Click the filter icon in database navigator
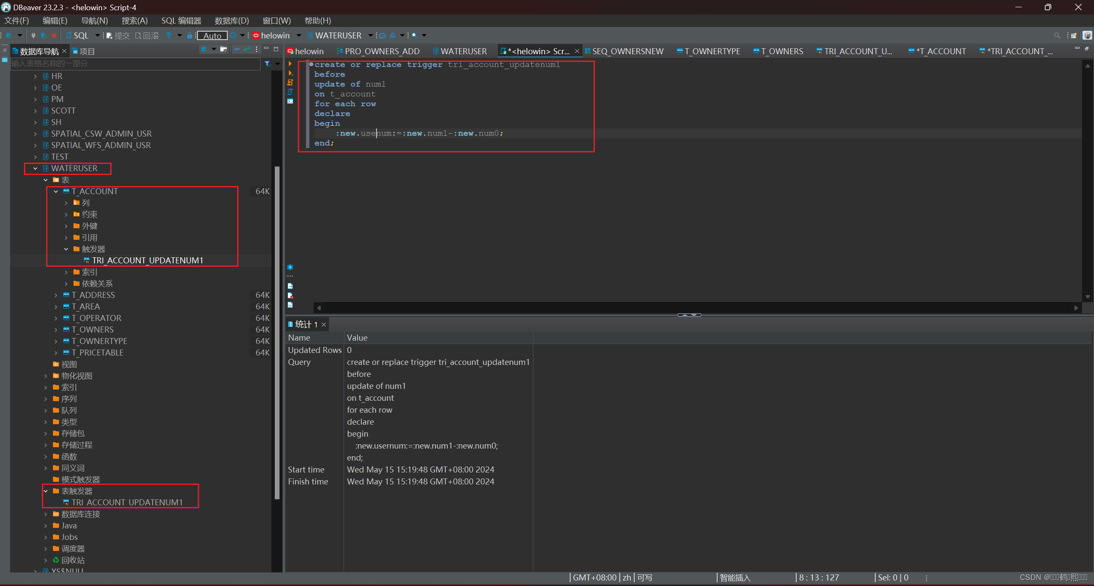This screenshot has width=1094, height=586. click(x=268, y=64)
